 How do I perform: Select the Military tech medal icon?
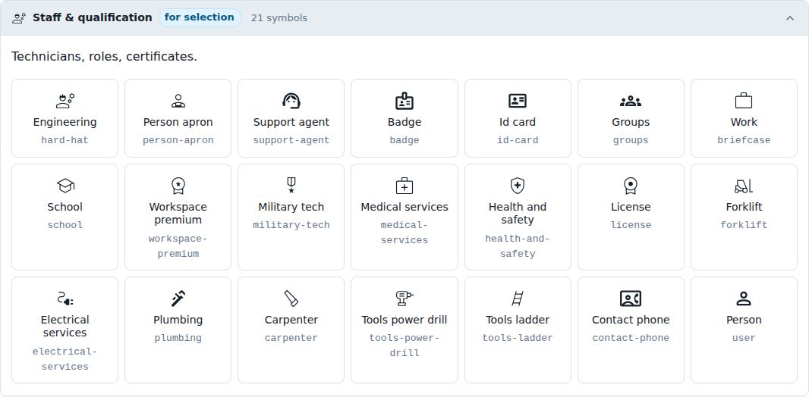click(291, 186)
